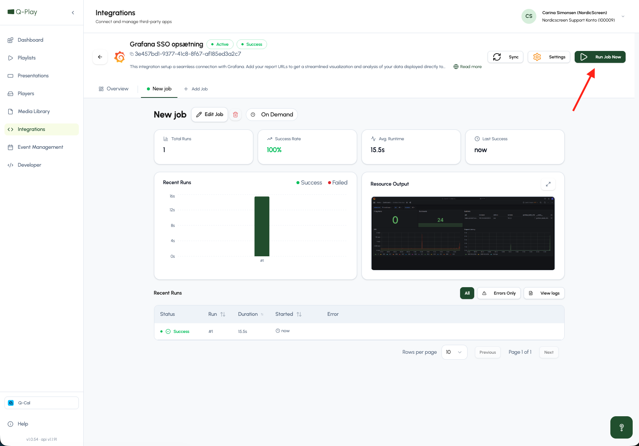639x446 pixels.
Task: Click the clock icon beside now
Action: (278, 331)
